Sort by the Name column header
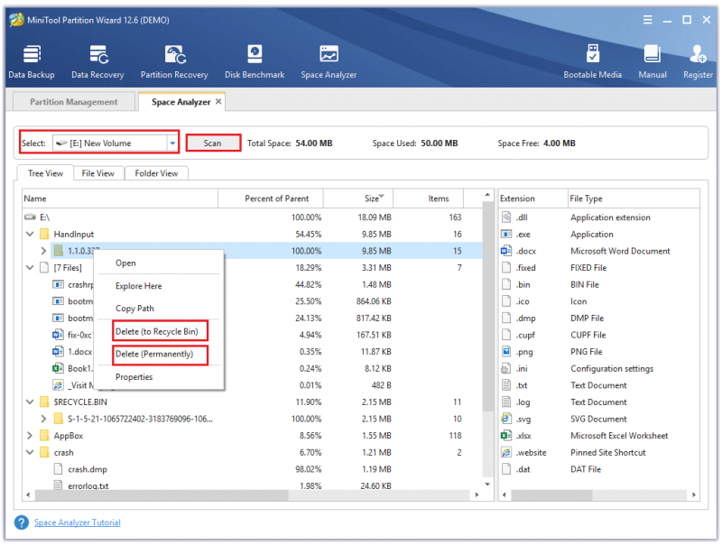The image size is (722, 545). pos(120,199)
